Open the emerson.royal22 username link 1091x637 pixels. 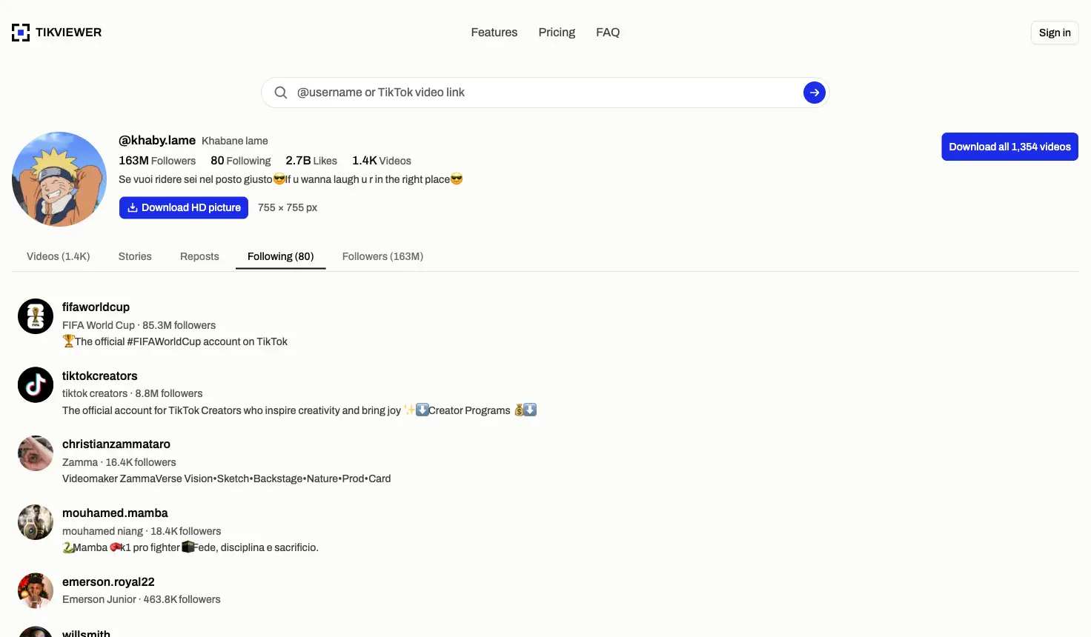pos(108,581)
